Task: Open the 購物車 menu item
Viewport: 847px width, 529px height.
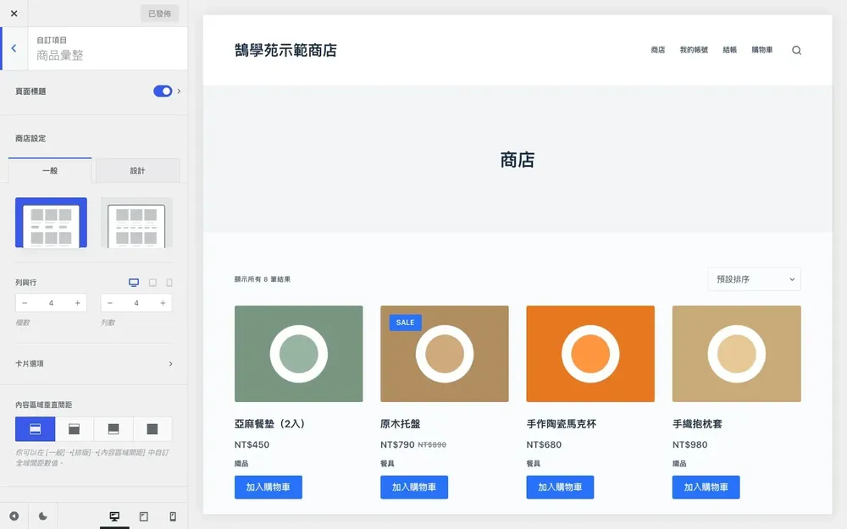Action: pyautogui.click(x=761, y=50)
